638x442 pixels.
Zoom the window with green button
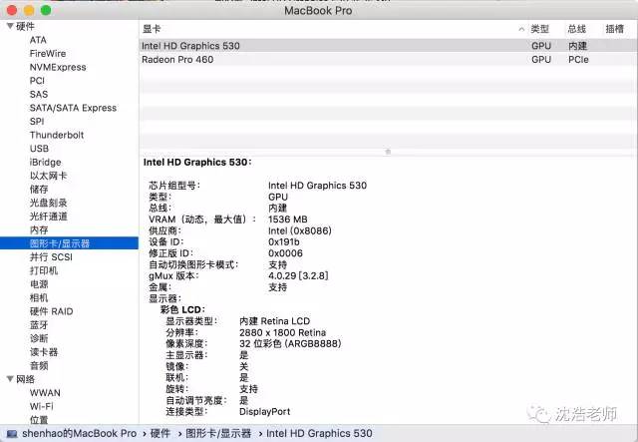point(46,10)
